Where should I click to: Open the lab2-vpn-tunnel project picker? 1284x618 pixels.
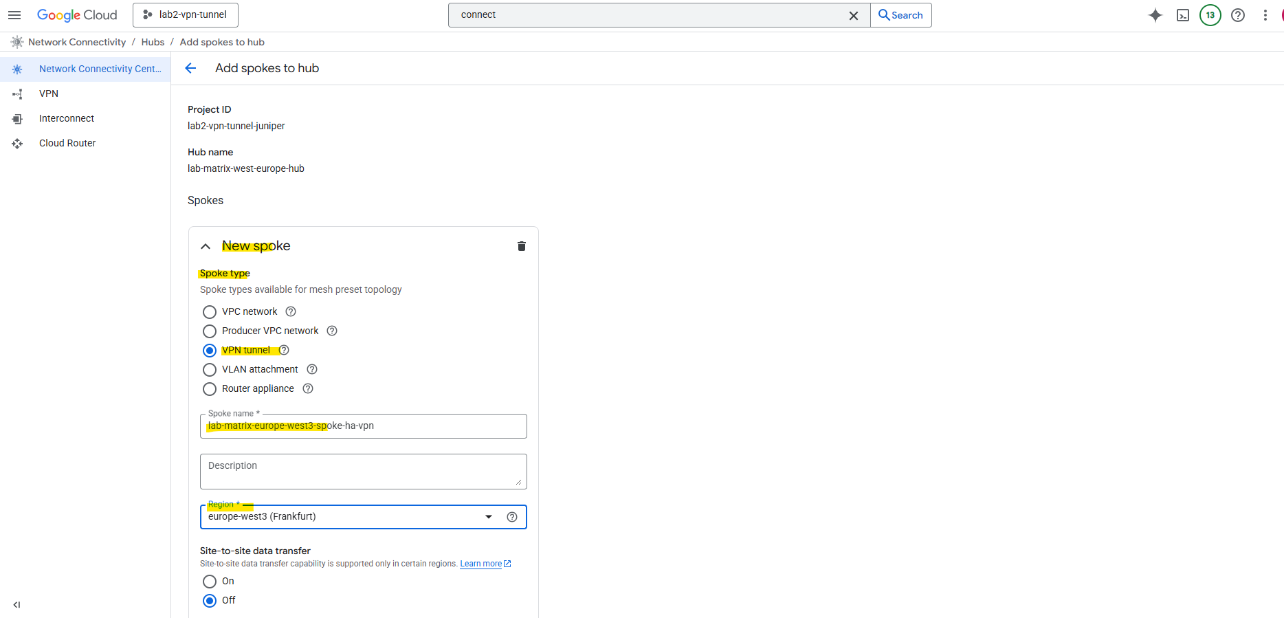(186, 15)
